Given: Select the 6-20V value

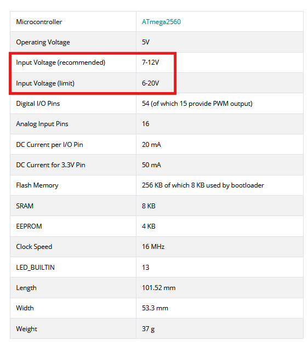Looking at the screenshot, I should 150,83.
